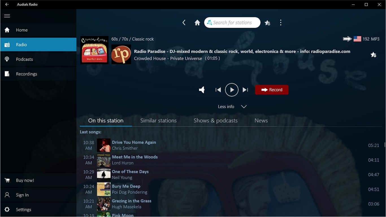Click the Lord Huron Strange Trails thumbnail
This screenshot has height=217, width=386.
pos(104,160)
